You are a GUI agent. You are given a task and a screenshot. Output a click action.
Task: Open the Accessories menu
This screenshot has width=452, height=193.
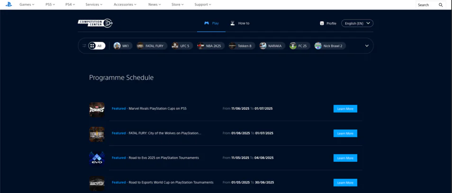pos(125,5)
